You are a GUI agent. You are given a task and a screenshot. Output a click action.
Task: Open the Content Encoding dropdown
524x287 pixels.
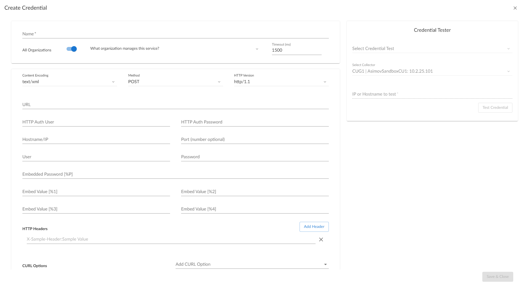69,82
